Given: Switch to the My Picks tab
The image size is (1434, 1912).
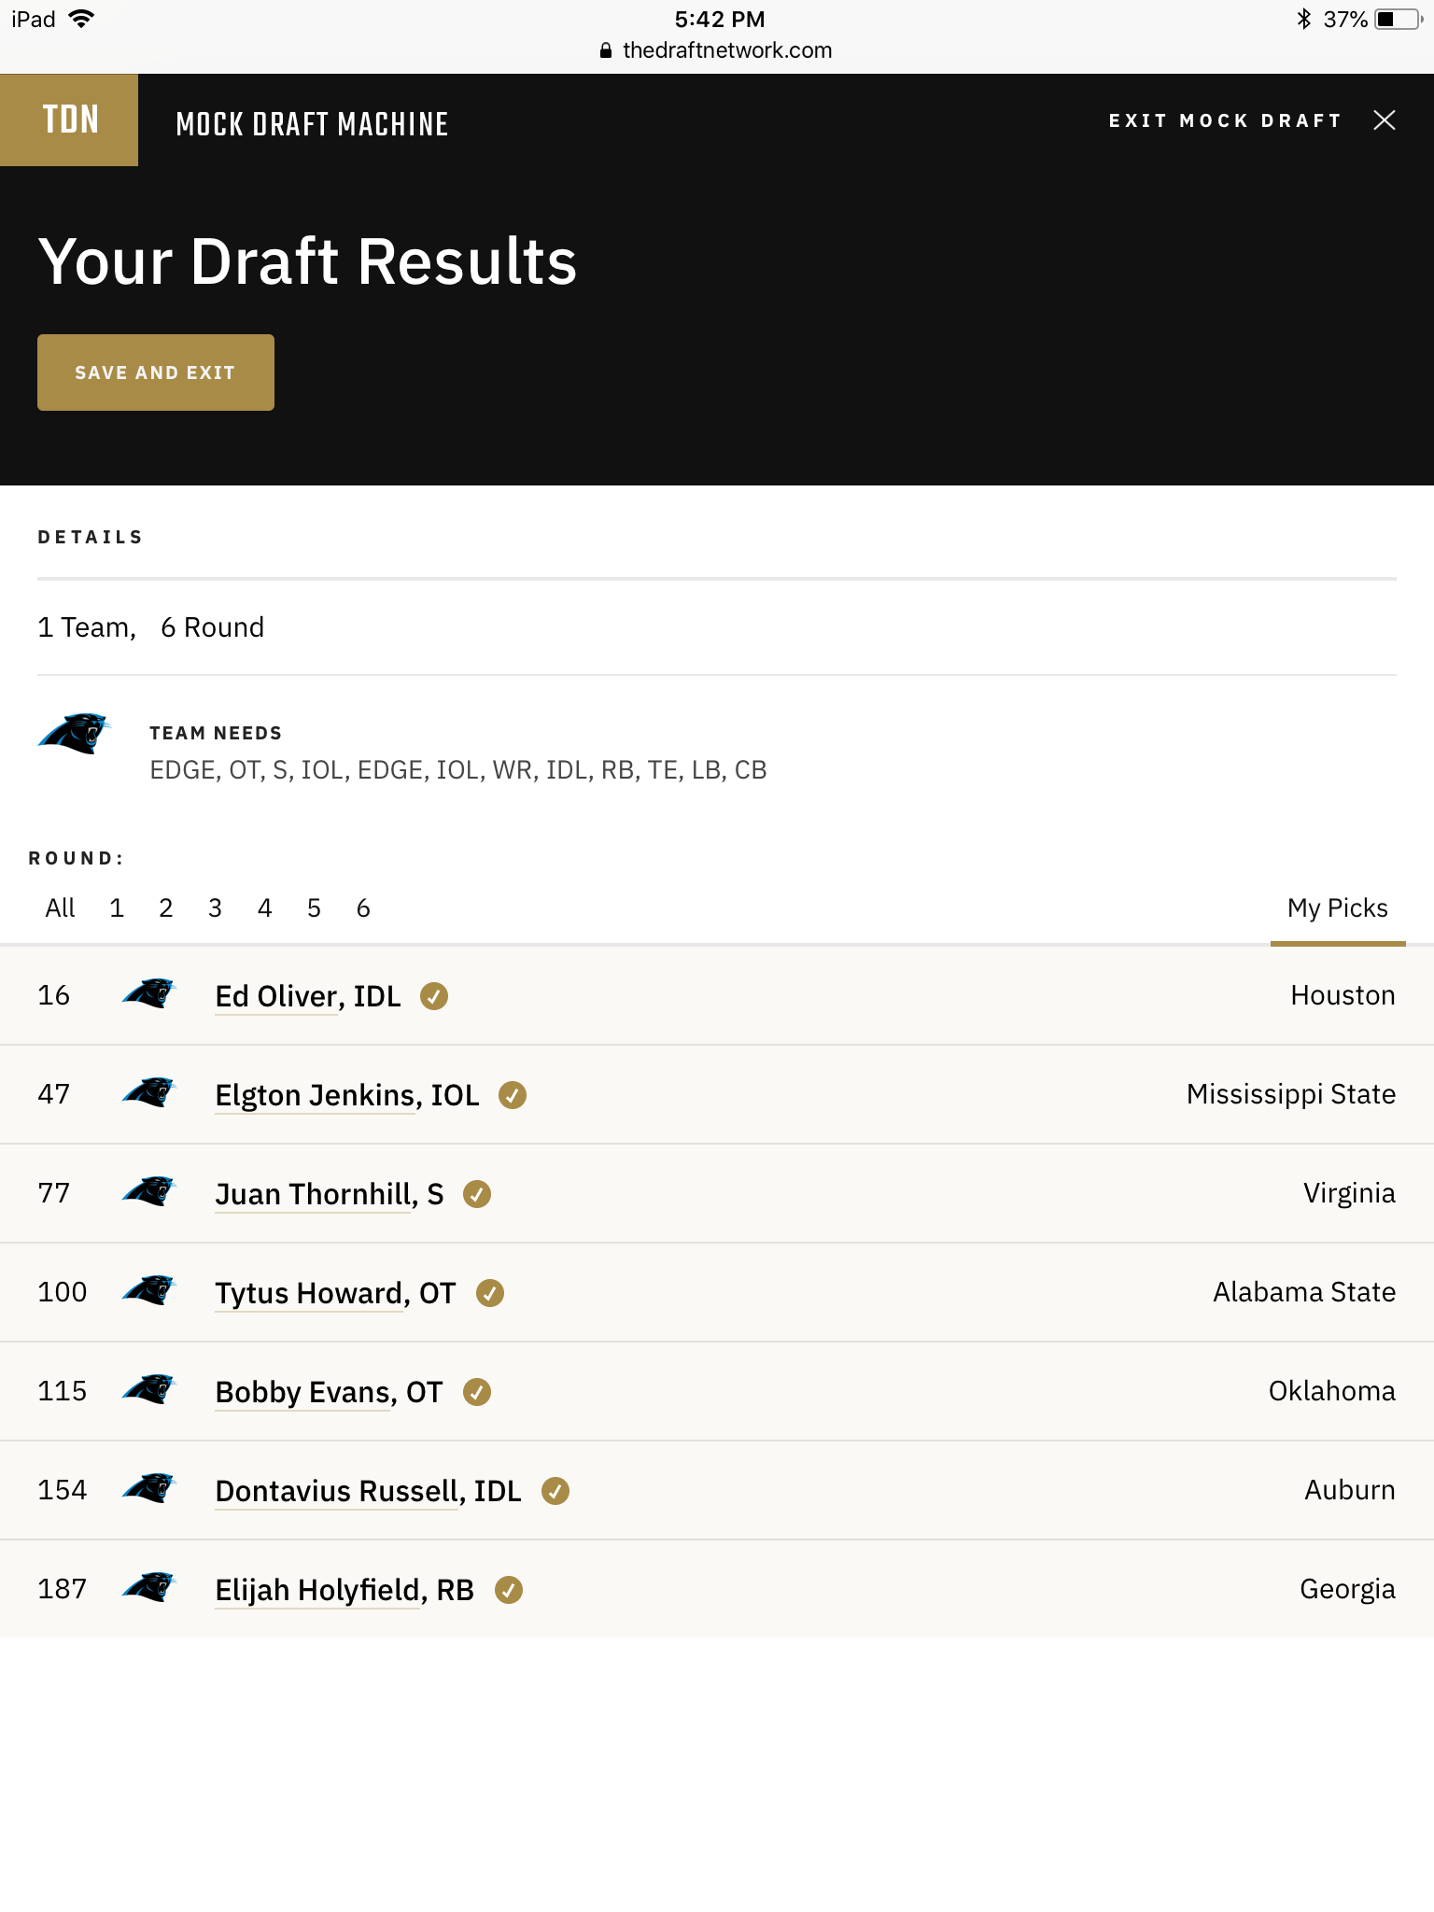Looking at the screenshot, I should pos(1337,908).
